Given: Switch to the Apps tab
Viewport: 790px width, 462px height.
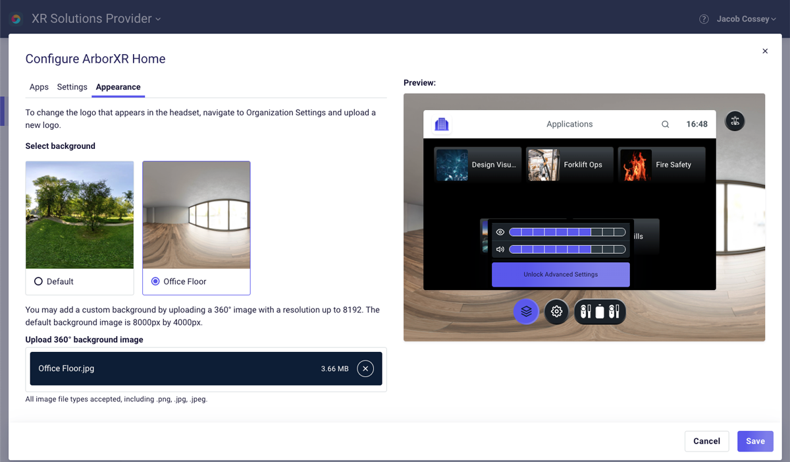Looking at the screenshot, I should click(39, 87).
